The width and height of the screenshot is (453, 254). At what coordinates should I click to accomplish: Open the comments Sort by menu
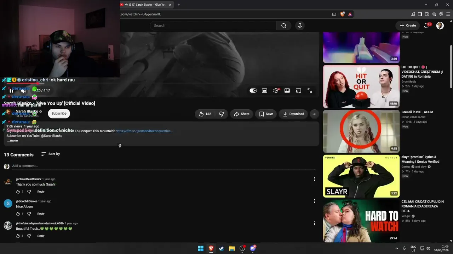51,154
